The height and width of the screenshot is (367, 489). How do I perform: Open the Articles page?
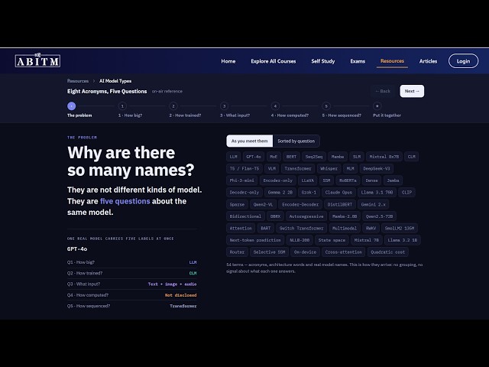coord(428,61)
